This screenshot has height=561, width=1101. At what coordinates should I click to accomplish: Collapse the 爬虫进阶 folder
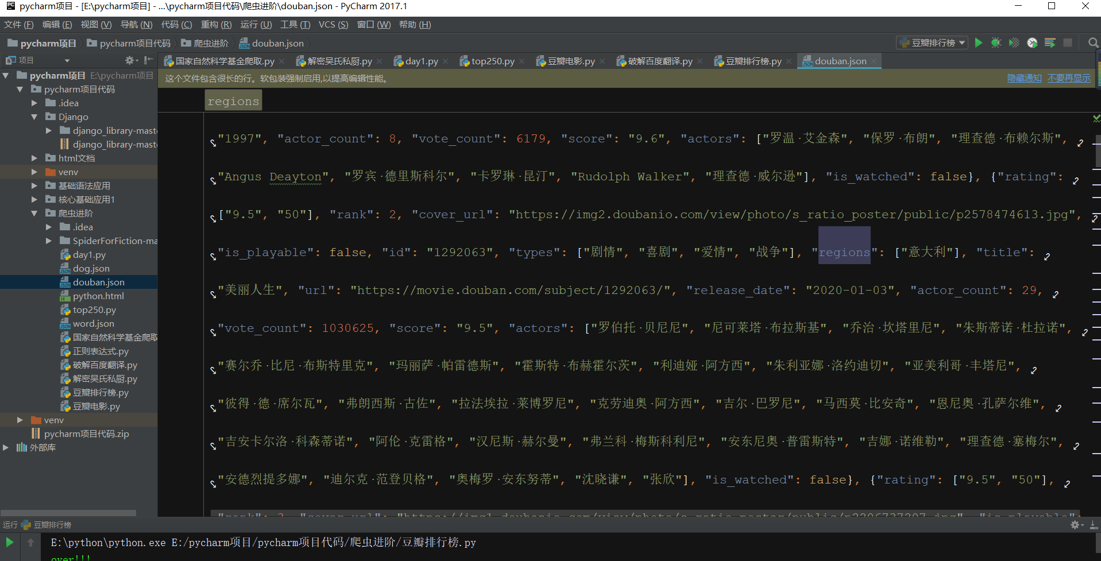point(34,213)
